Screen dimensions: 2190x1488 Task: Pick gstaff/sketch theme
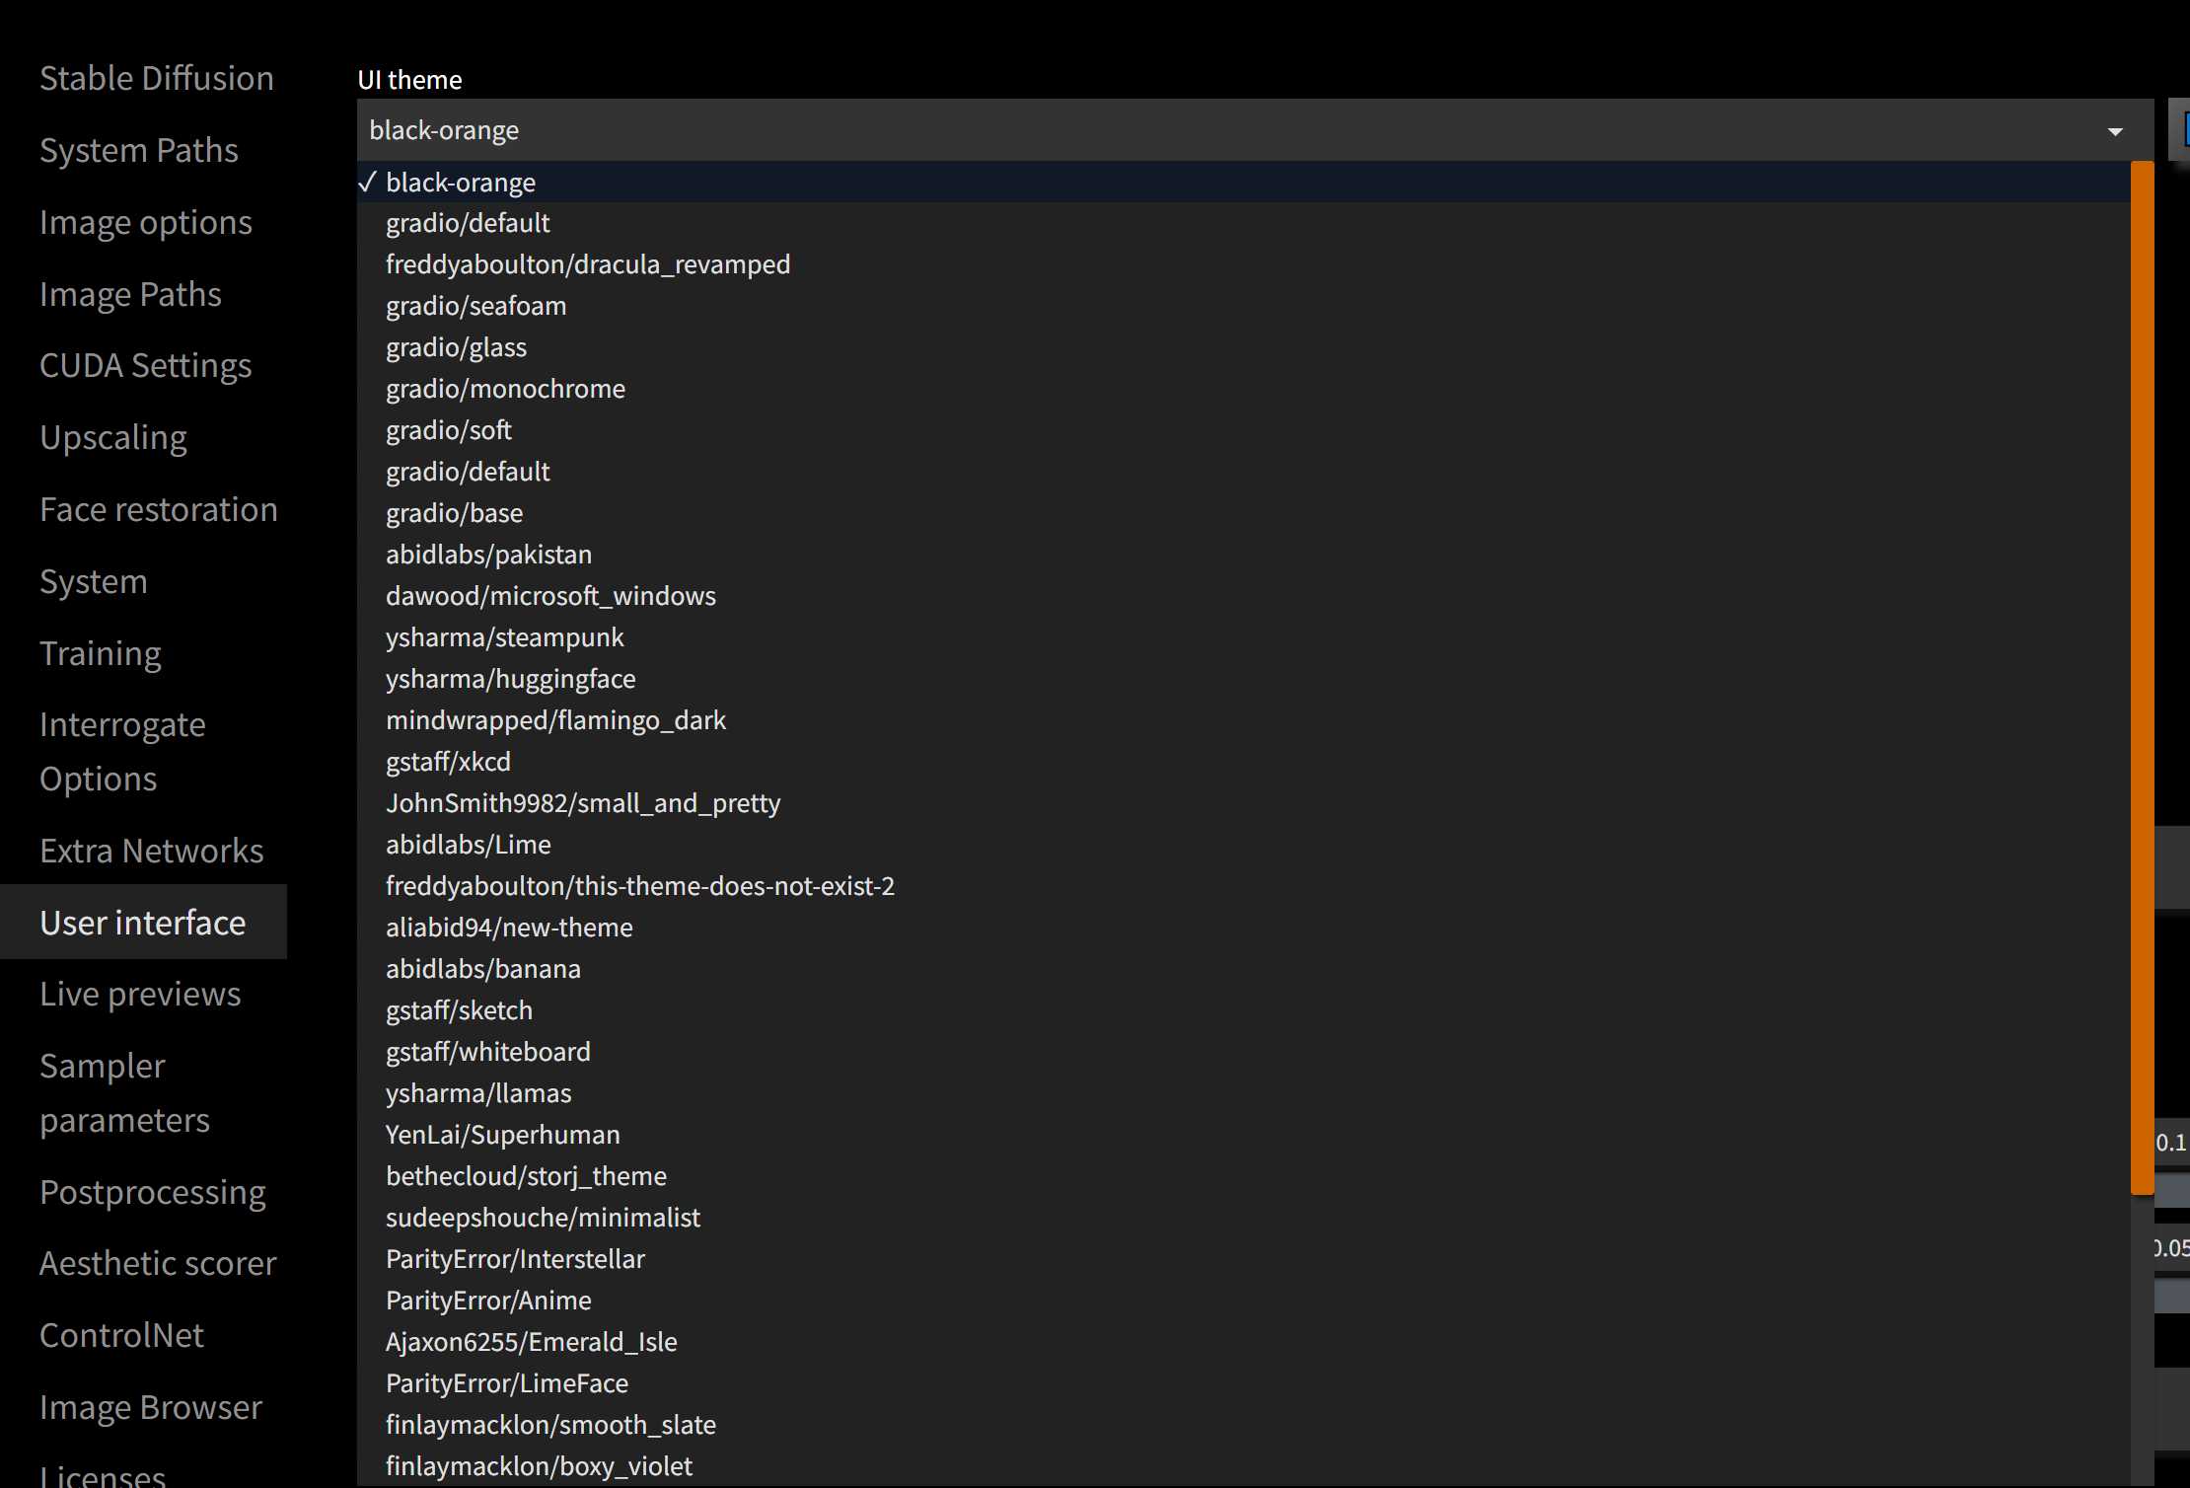[1244, 1011]
